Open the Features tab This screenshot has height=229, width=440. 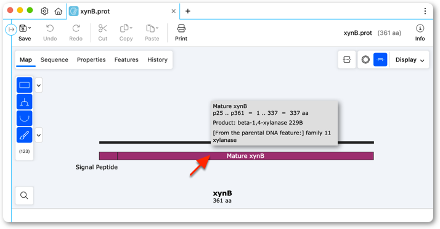(x=126, y=60)
